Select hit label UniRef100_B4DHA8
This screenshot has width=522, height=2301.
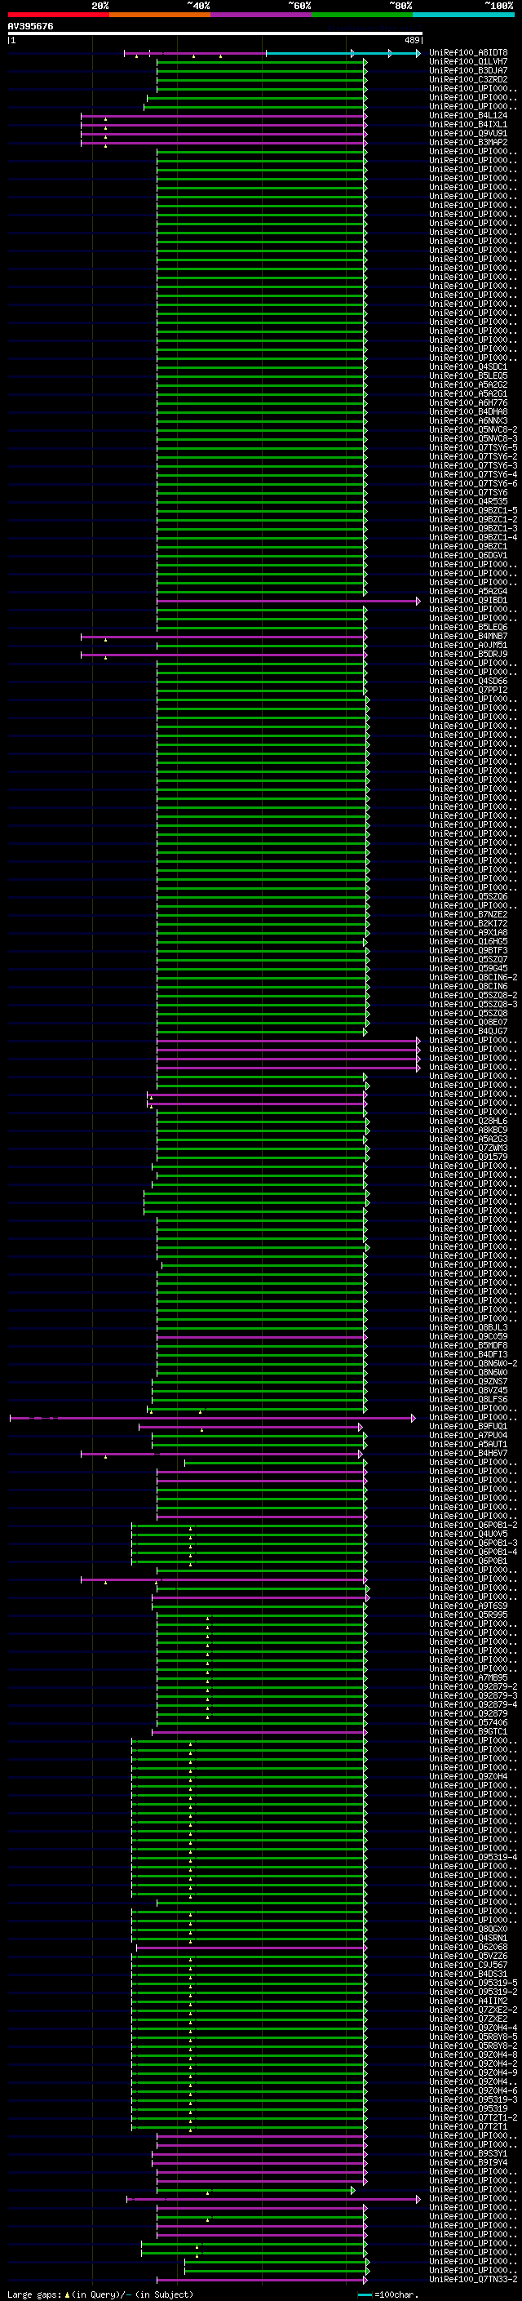point(468,411)
